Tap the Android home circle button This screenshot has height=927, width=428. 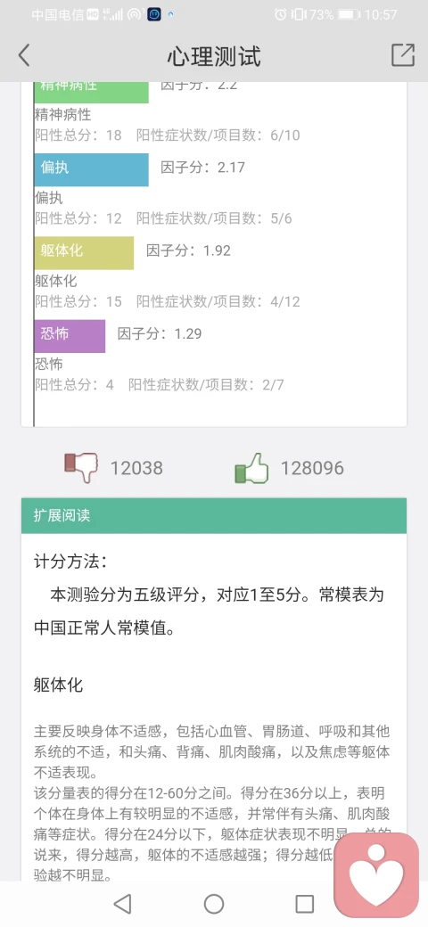pos(214,903)
